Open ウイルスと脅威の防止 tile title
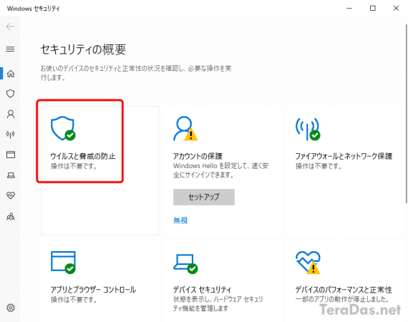Screen dimensions: 408x322 (83, 156)
